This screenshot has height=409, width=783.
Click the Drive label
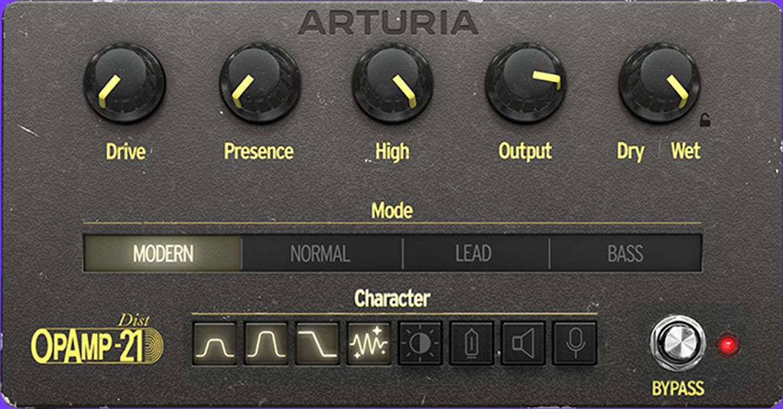(125, 151)
